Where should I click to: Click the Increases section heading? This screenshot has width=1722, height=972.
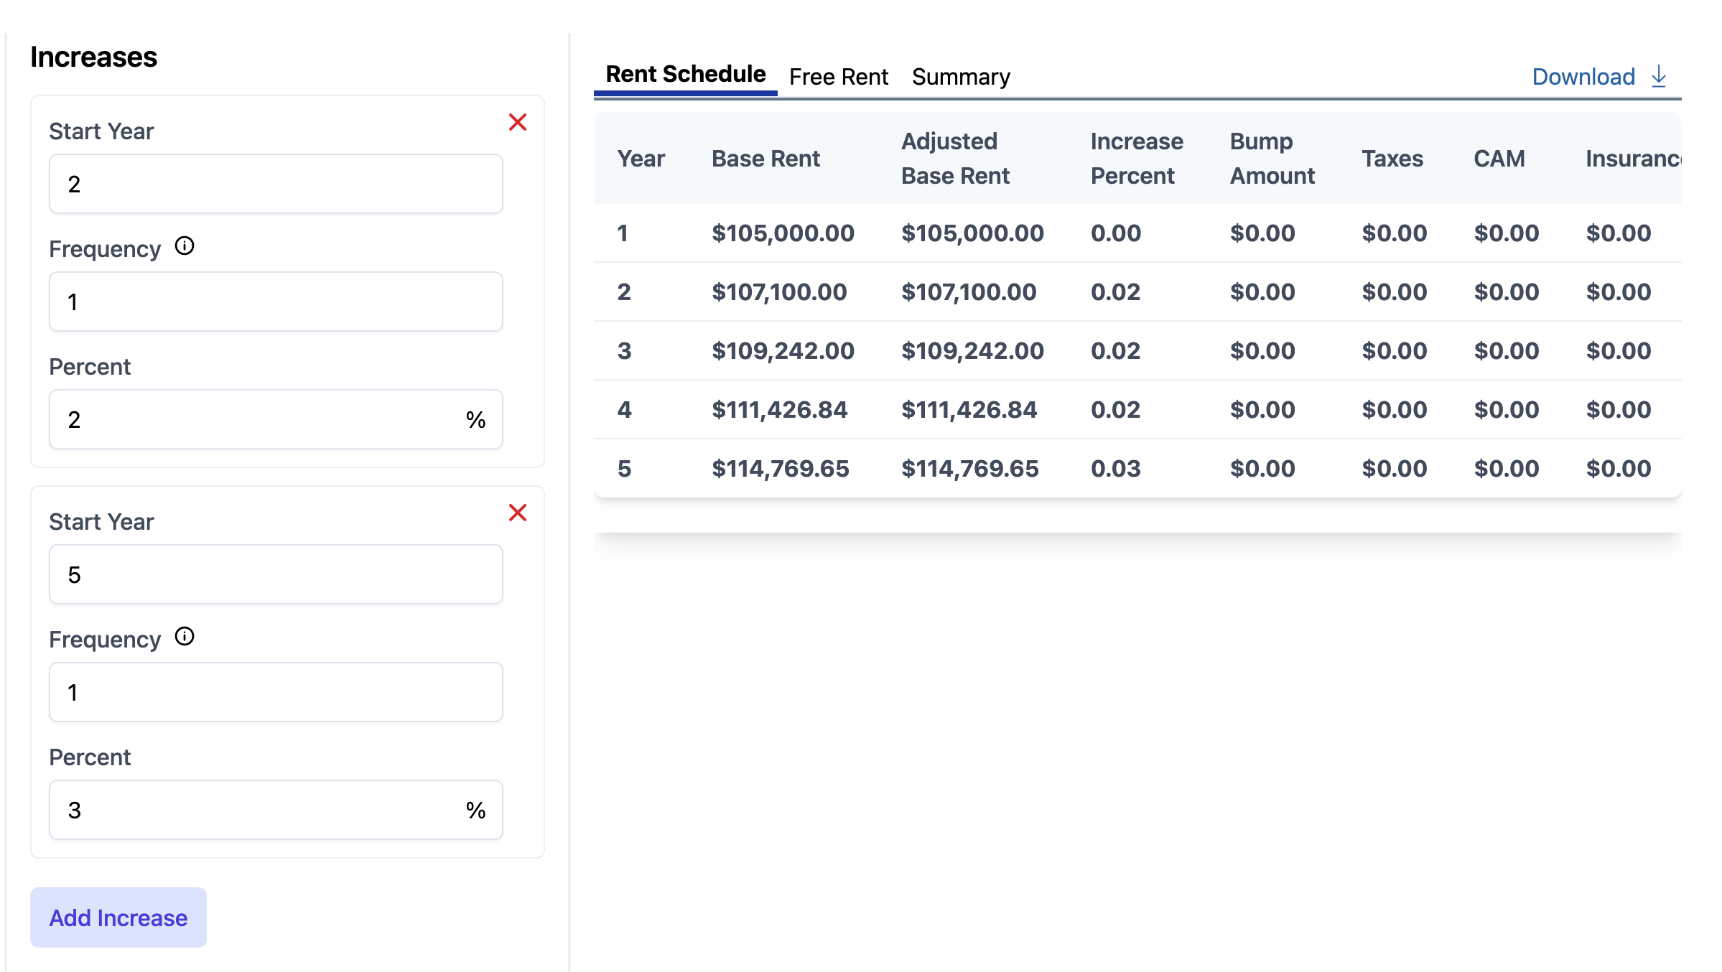pos(94,57)
